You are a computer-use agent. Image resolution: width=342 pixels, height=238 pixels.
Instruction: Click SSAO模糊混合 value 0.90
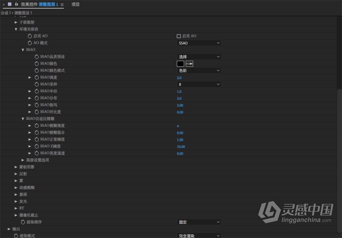coord(180,133)
